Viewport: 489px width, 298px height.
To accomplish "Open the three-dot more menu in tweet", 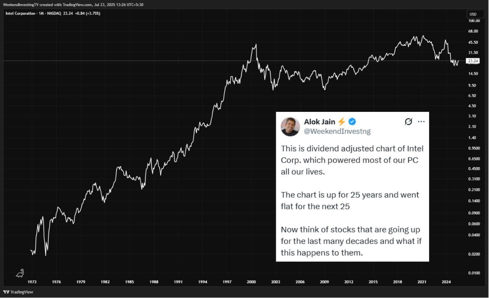I will point(421,122).
